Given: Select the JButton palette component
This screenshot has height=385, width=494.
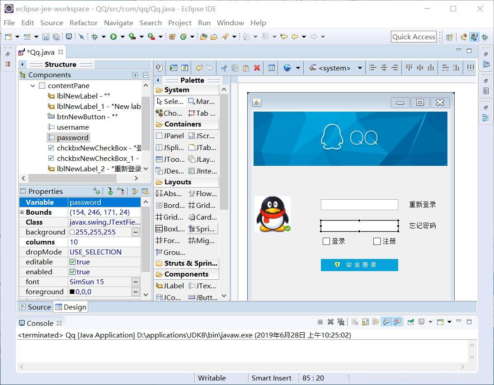Looking at the screenshot, I should click(203, 297).
